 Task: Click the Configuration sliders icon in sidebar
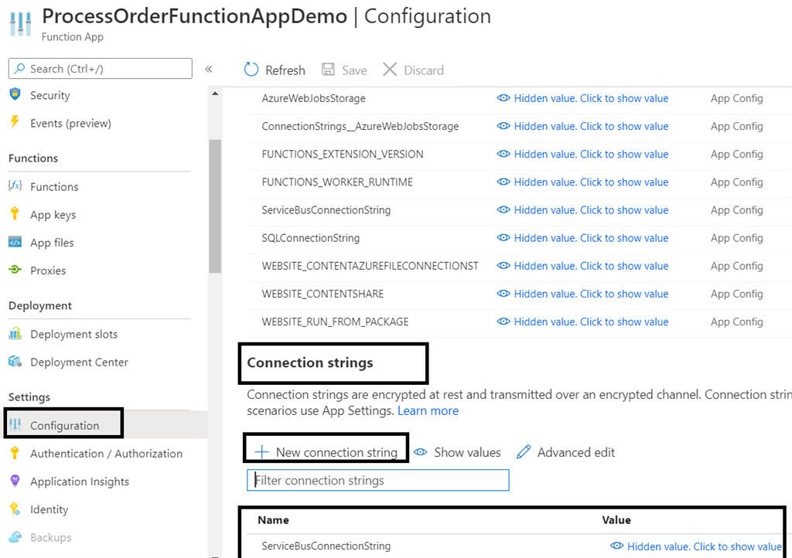[15, 425]
